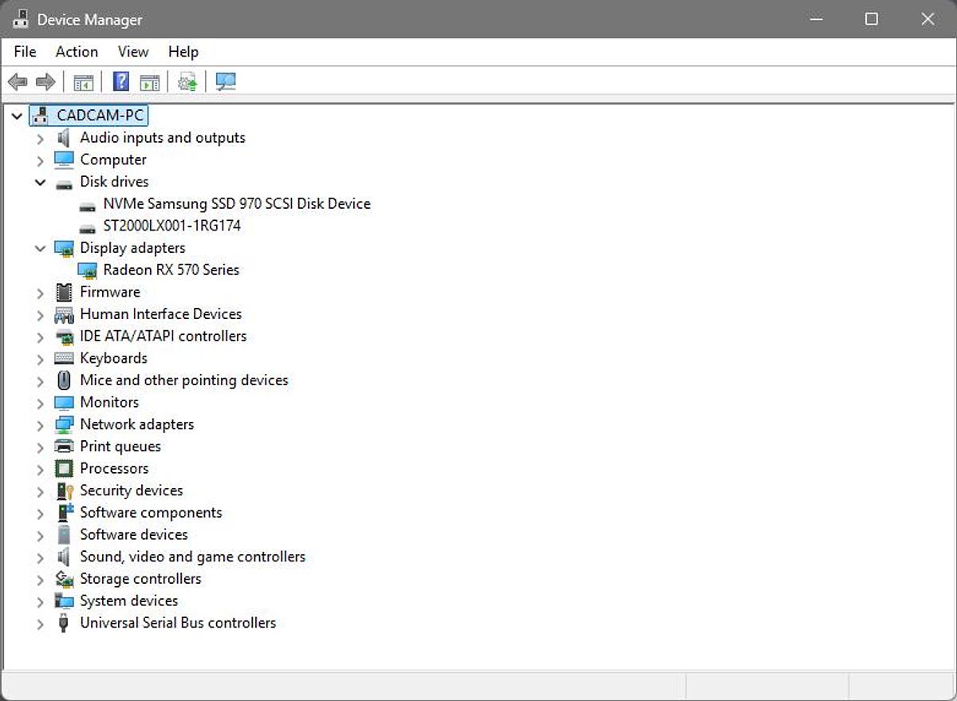Toggle the Show/Hide Action Pane icon
The image size is (957, 701).
(x=149, y=81)
